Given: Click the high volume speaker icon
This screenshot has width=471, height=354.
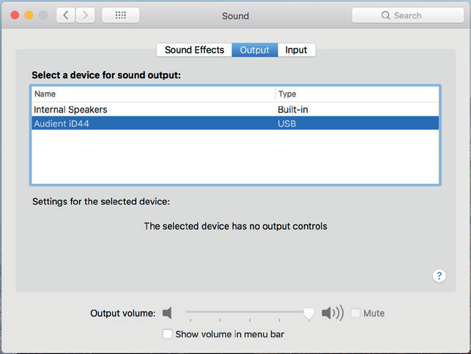Looking at the screenshot, I should [333, 313].
